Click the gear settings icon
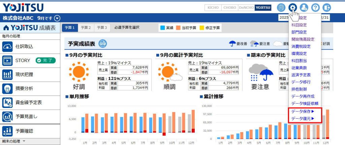Viewport: 345px width, 145px height. point(293,8)
